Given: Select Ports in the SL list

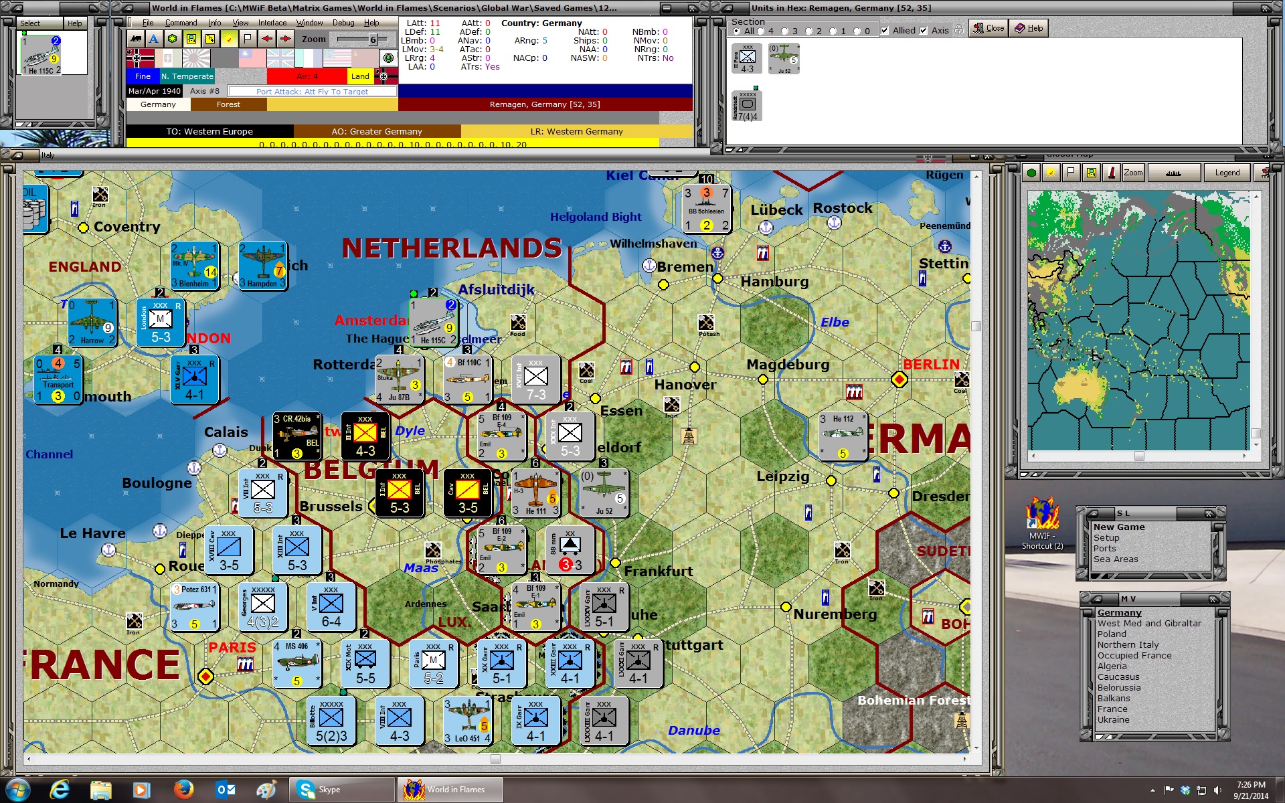Looking at the screenshot, I should click(x=1104, y=548).
